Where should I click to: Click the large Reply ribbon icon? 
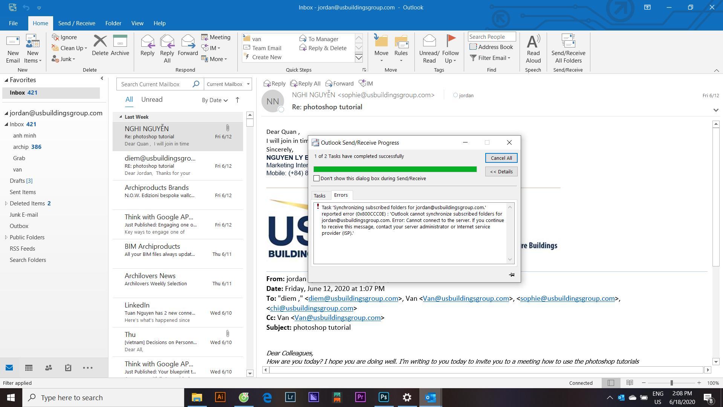coord(147,45)
